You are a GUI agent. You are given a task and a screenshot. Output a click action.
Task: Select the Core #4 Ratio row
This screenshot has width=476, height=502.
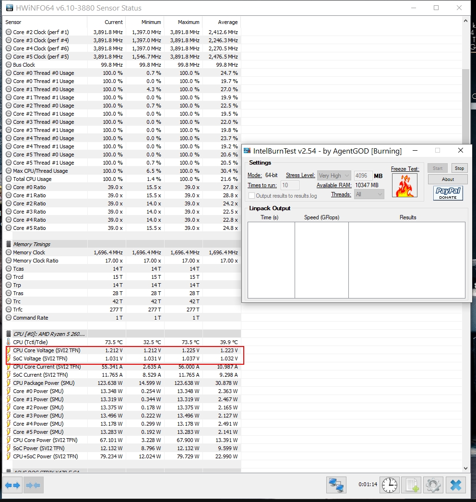(x=122, y=220)
